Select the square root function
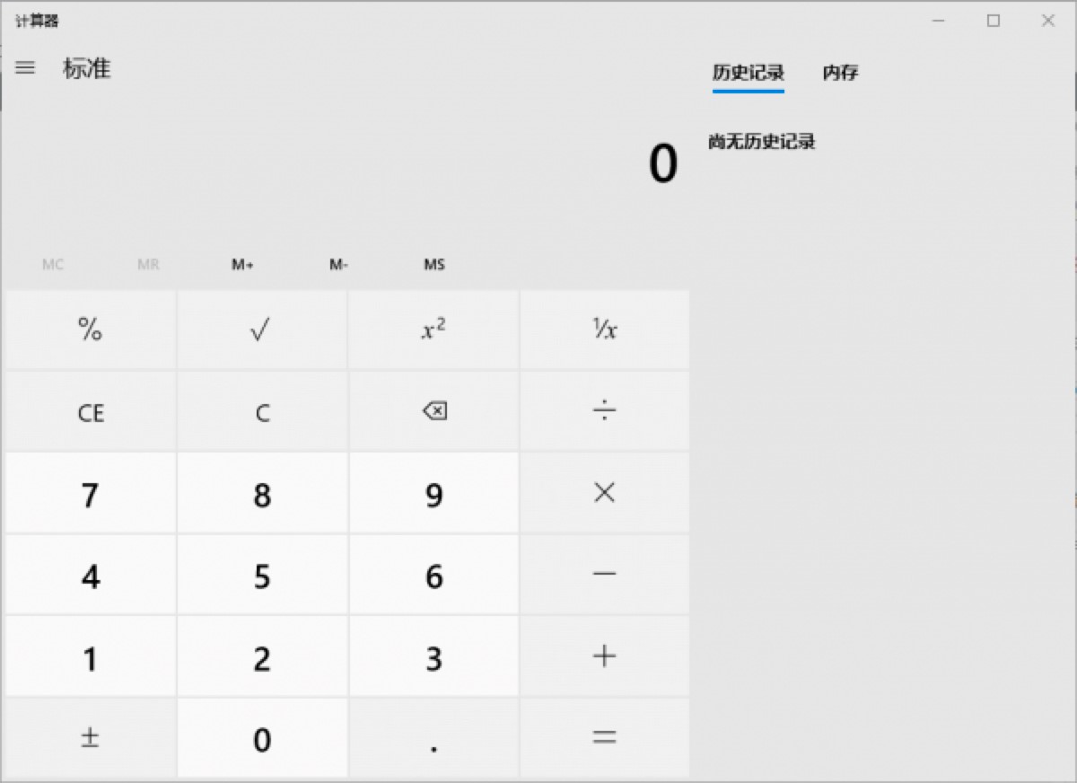The height and width of the screenshot is (783, 1077). (x=261, y=330)
